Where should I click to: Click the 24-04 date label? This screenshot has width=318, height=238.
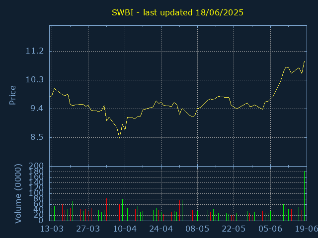pyautogui.click(x=161, y=229)
